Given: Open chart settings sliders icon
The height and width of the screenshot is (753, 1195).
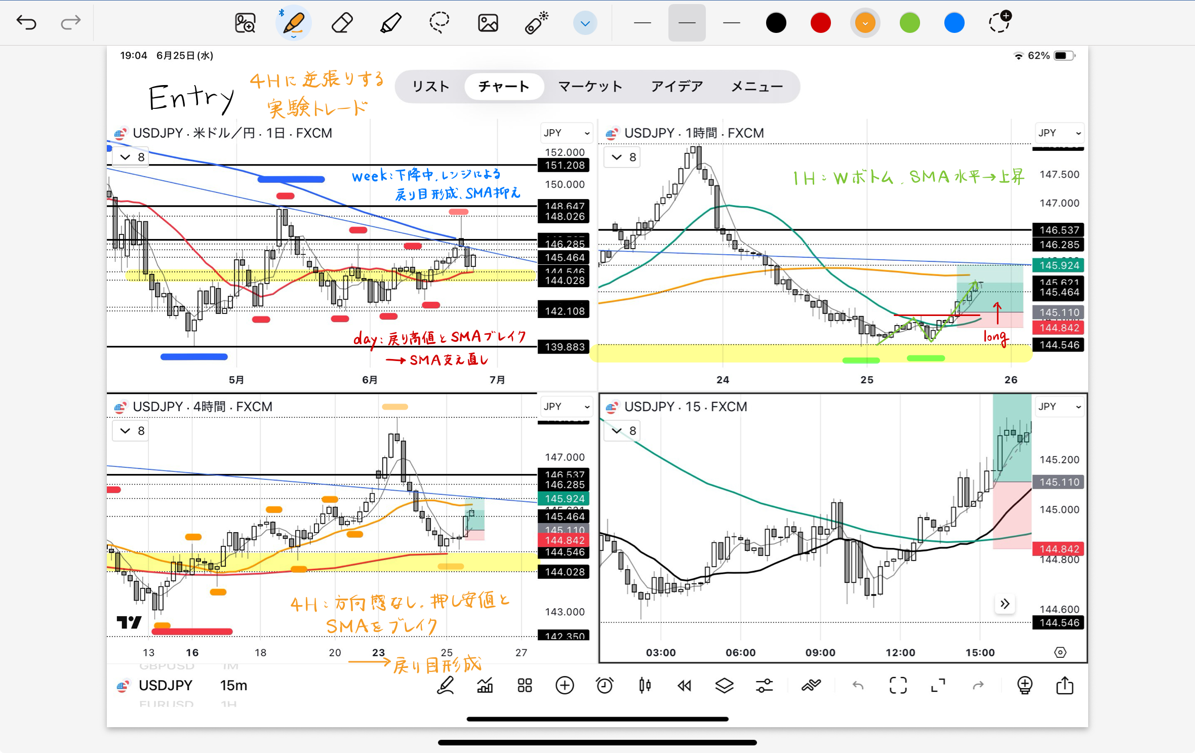Looking at the screenshot, I should coord(765,686).
